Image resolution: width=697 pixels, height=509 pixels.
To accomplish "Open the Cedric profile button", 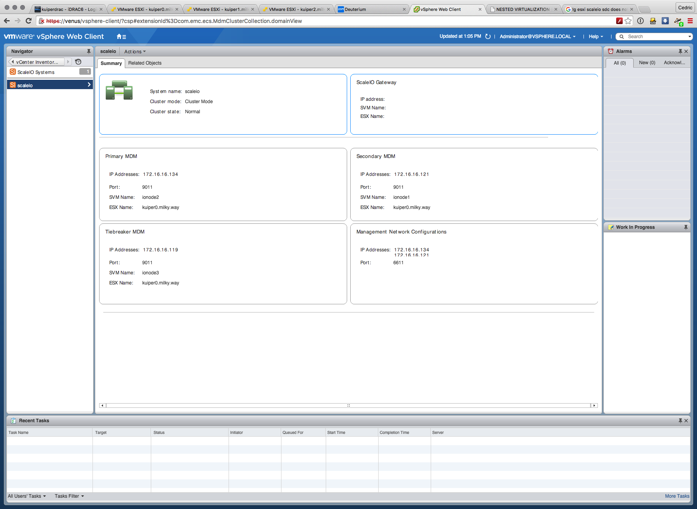I will (x=685, y=7).
